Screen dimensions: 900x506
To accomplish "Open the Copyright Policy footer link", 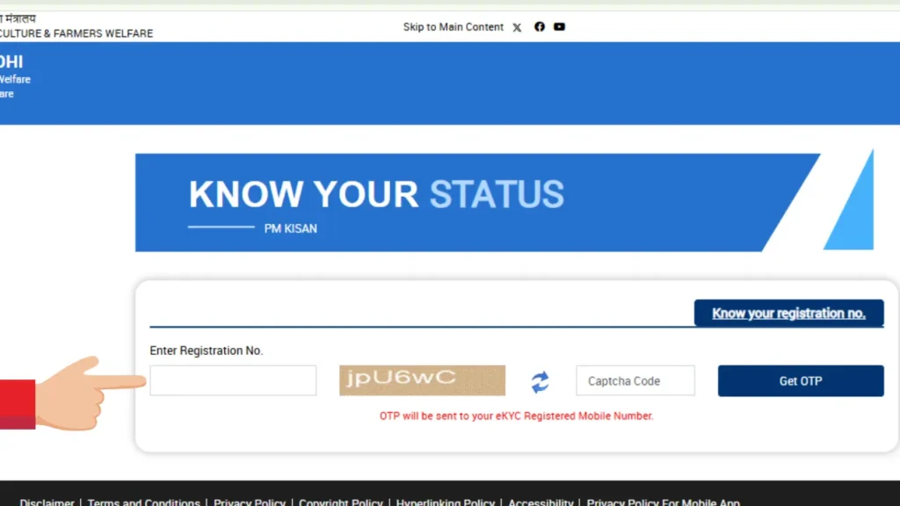I will 341,502.
